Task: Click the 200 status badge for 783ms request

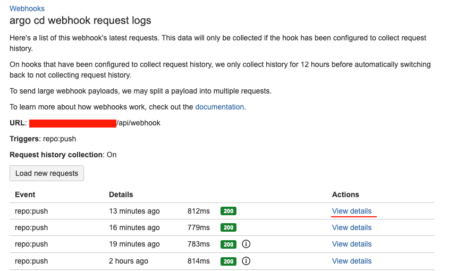Action: click(228, 244)
